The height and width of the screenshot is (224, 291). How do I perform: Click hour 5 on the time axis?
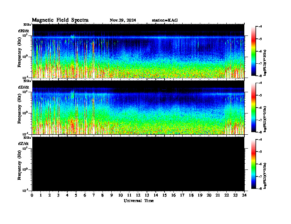pyautogui.click(x=76, y=195)
